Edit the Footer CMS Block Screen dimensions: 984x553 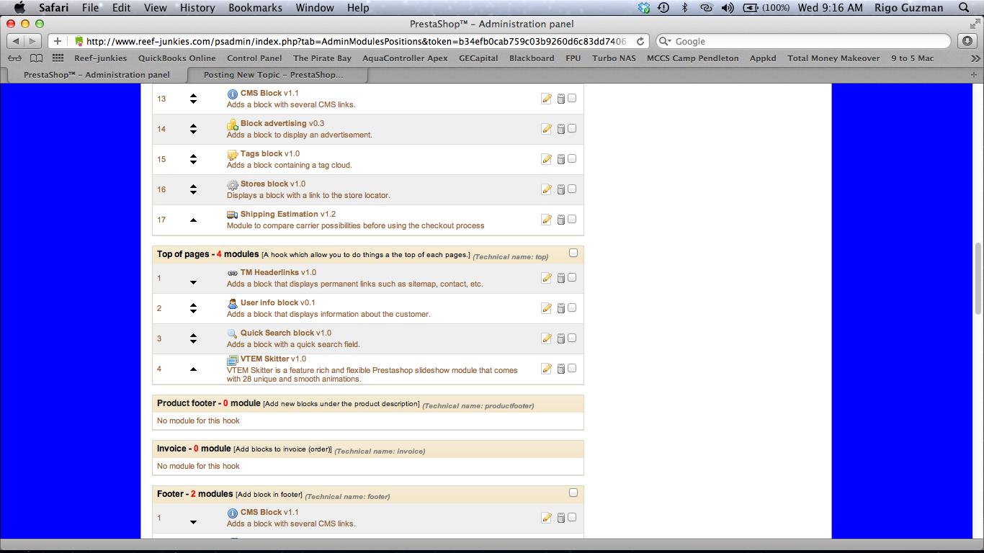547,518
